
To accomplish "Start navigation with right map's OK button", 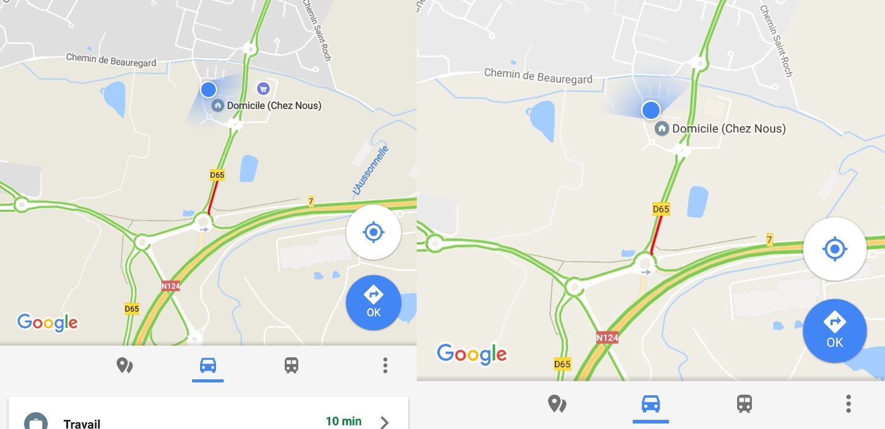I will click(835, 331).
